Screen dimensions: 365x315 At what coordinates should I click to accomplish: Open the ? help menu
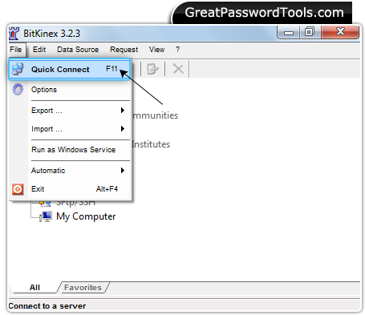(x=177, y=50)
